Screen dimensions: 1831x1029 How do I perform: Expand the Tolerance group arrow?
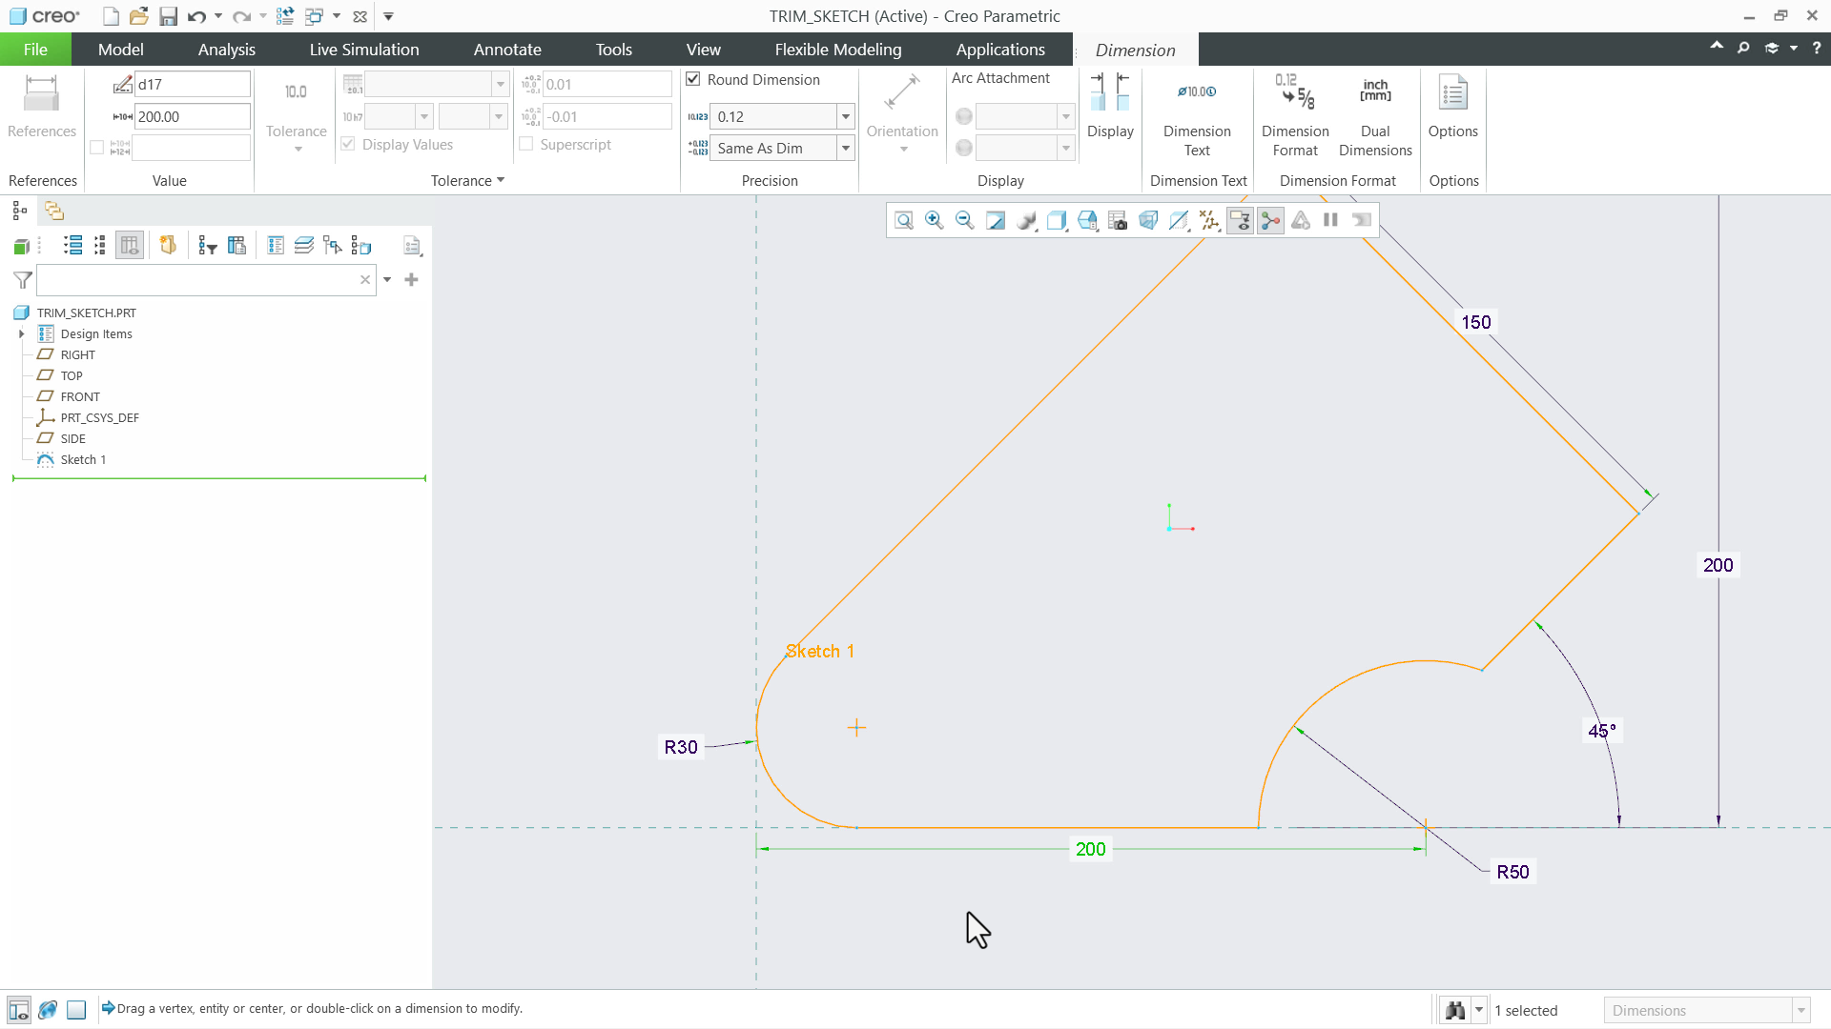pos(501,180)
